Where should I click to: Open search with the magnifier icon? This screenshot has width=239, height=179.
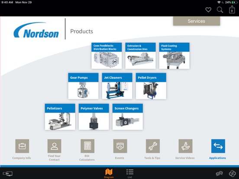click(220, 10)
